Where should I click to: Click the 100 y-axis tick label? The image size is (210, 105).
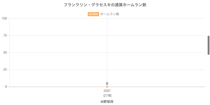pyautogui.click(x=4, y=18)
